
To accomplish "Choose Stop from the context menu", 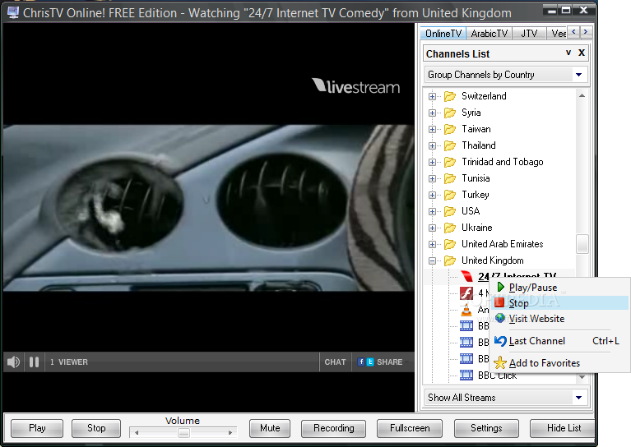I will 559,303.
